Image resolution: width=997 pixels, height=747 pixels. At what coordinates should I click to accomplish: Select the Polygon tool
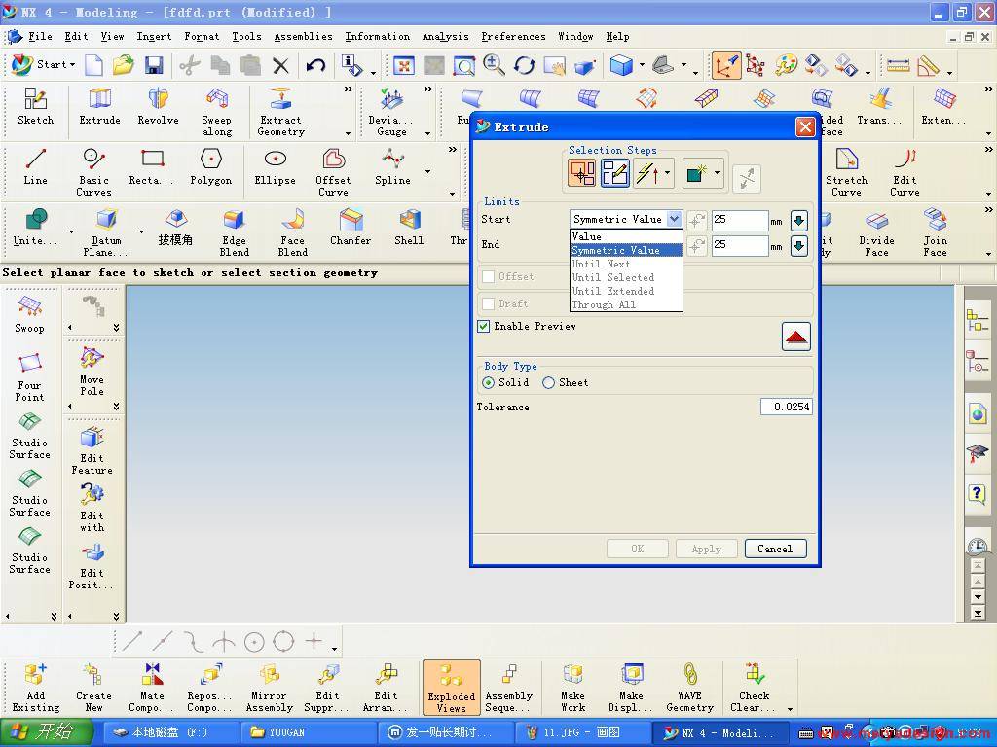pos(210,167)
